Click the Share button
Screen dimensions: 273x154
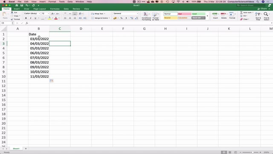click(x=262, y=9)
